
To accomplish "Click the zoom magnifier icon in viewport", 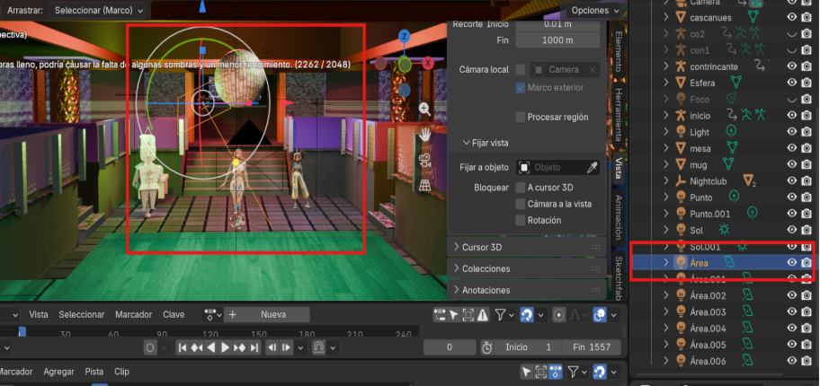I will pos(424,109).
